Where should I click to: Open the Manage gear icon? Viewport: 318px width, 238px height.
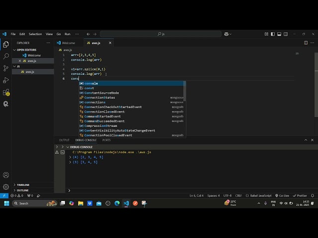pyautogui.click(x=6, y=187)
